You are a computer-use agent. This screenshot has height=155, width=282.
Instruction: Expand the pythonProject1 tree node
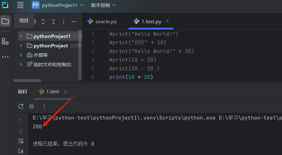21,36
